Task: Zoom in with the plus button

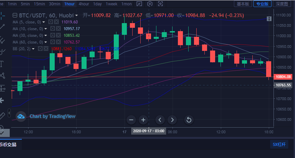Action: [143, 120]
